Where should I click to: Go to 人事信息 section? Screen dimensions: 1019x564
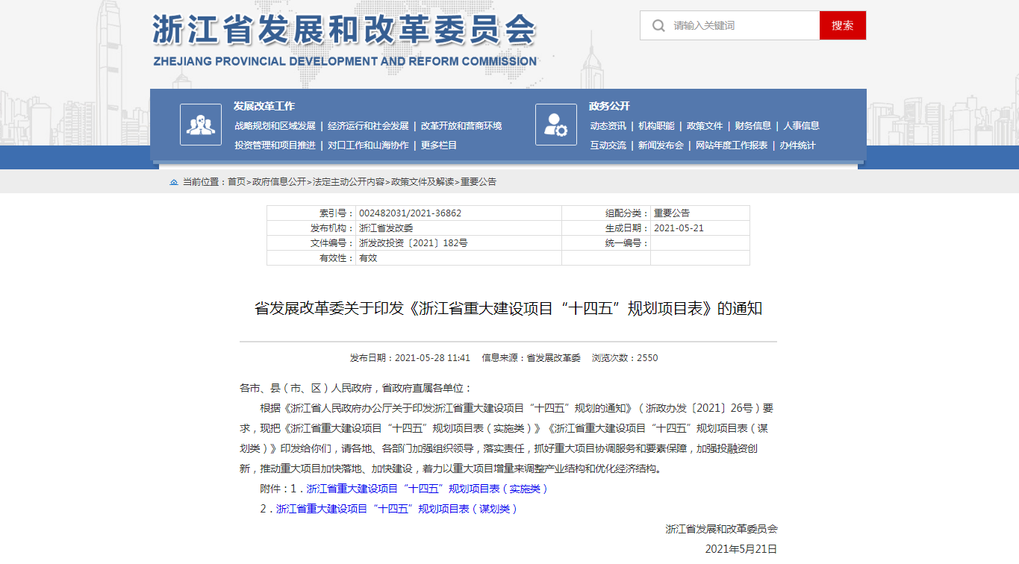pyautogui.click(x=801, y=126)
